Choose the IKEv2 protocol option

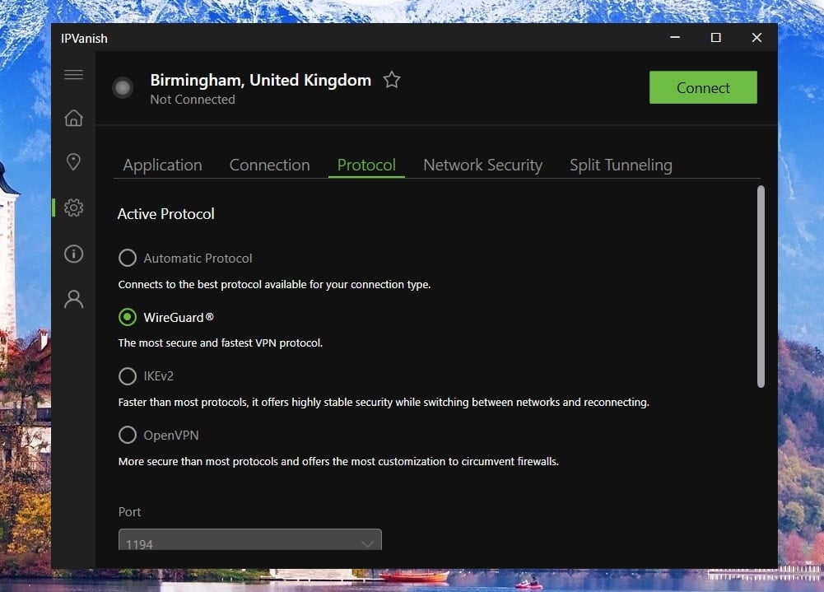tap(128, 376)
